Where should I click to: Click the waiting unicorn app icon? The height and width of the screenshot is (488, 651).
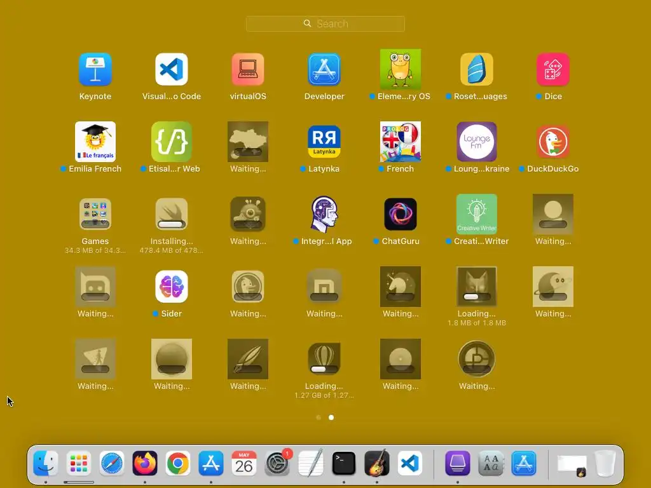click(401, 287)
